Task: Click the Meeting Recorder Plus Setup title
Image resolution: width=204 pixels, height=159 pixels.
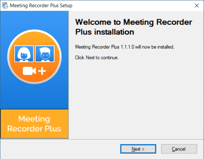Action: tap(41, 6)
